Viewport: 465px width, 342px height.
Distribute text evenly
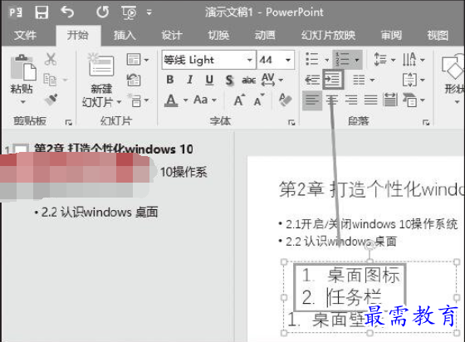(x=390, y=100)
